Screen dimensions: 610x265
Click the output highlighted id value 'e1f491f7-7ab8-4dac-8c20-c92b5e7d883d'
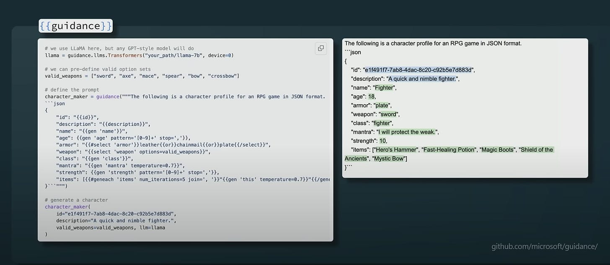click(x=419, y=70)
